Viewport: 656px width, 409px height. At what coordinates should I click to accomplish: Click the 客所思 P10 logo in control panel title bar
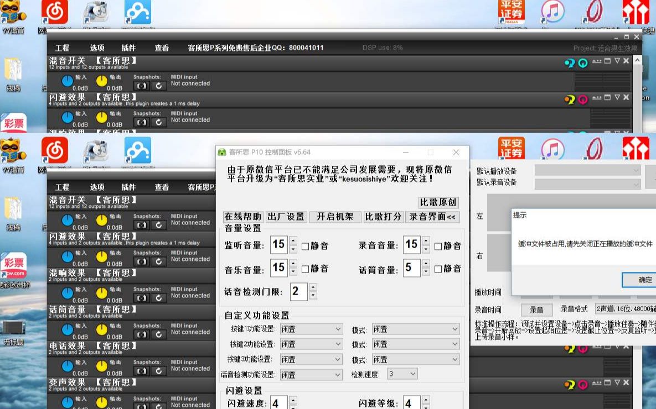tap(221, 151)
